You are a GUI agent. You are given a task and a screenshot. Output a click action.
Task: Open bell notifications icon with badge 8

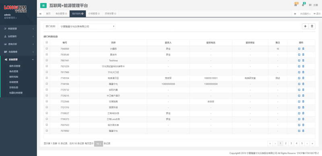pos(303,5)
